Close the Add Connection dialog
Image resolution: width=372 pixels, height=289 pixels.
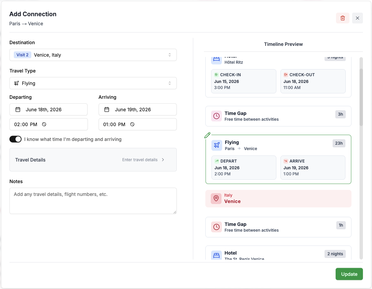357,18
